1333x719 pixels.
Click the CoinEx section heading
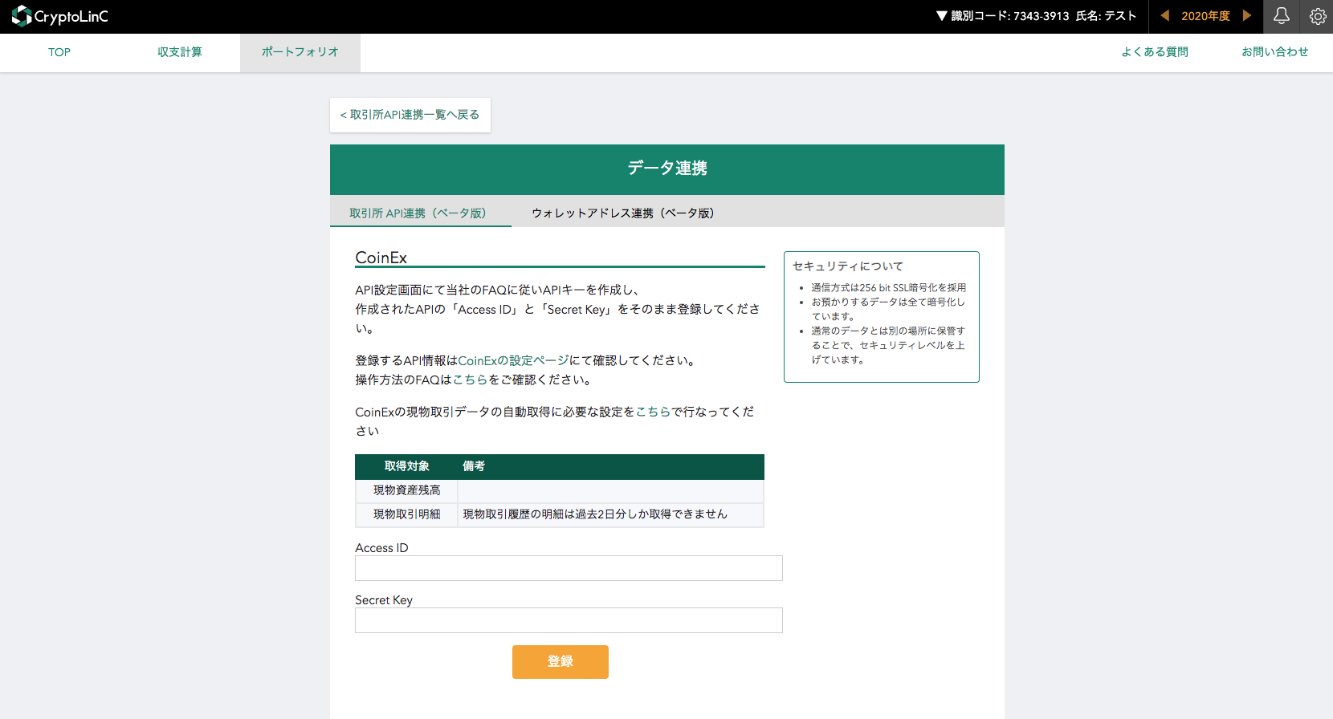[x=381, y=258]
